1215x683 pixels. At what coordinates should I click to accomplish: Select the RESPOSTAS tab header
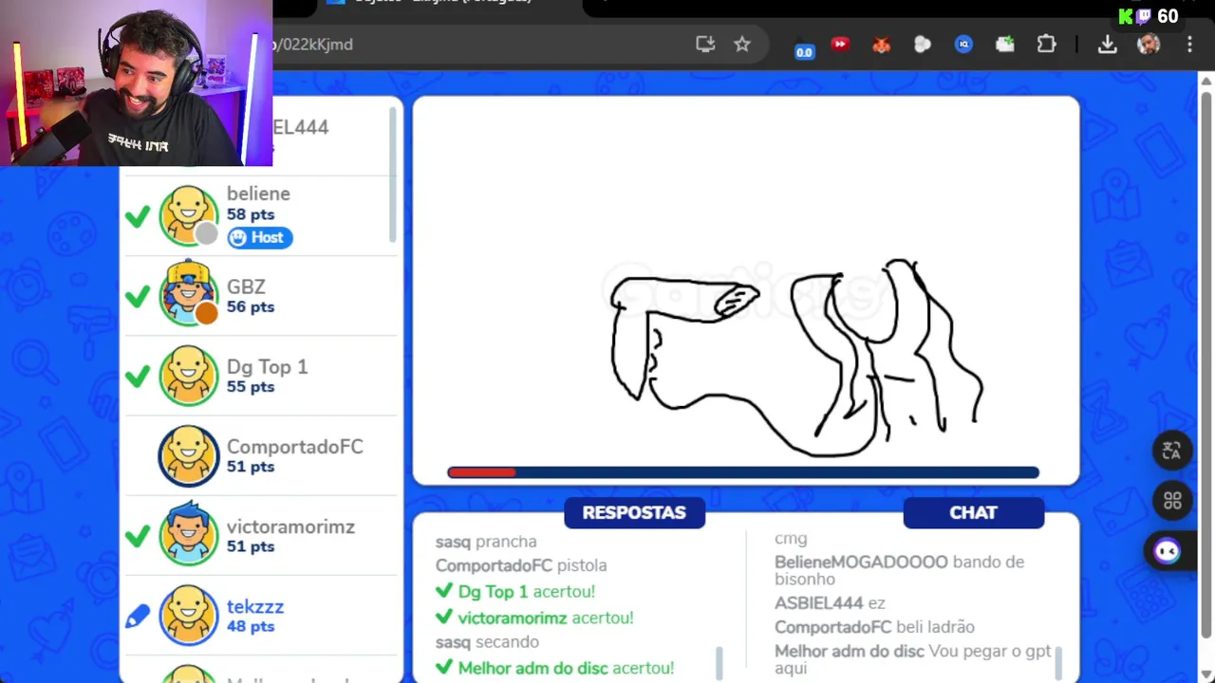tap(634, 512)
